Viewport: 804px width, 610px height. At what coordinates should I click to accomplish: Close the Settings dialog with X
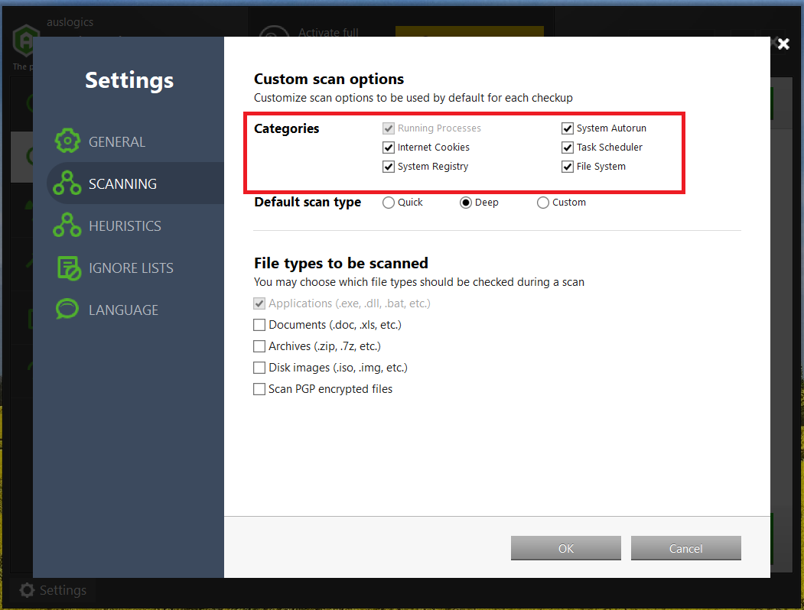click(783, 44)
